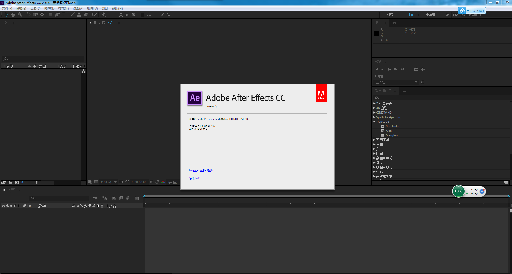Choose the Rectangle shape tool
The width and height of the screenshot is (512, 274).
coord(50,15)
